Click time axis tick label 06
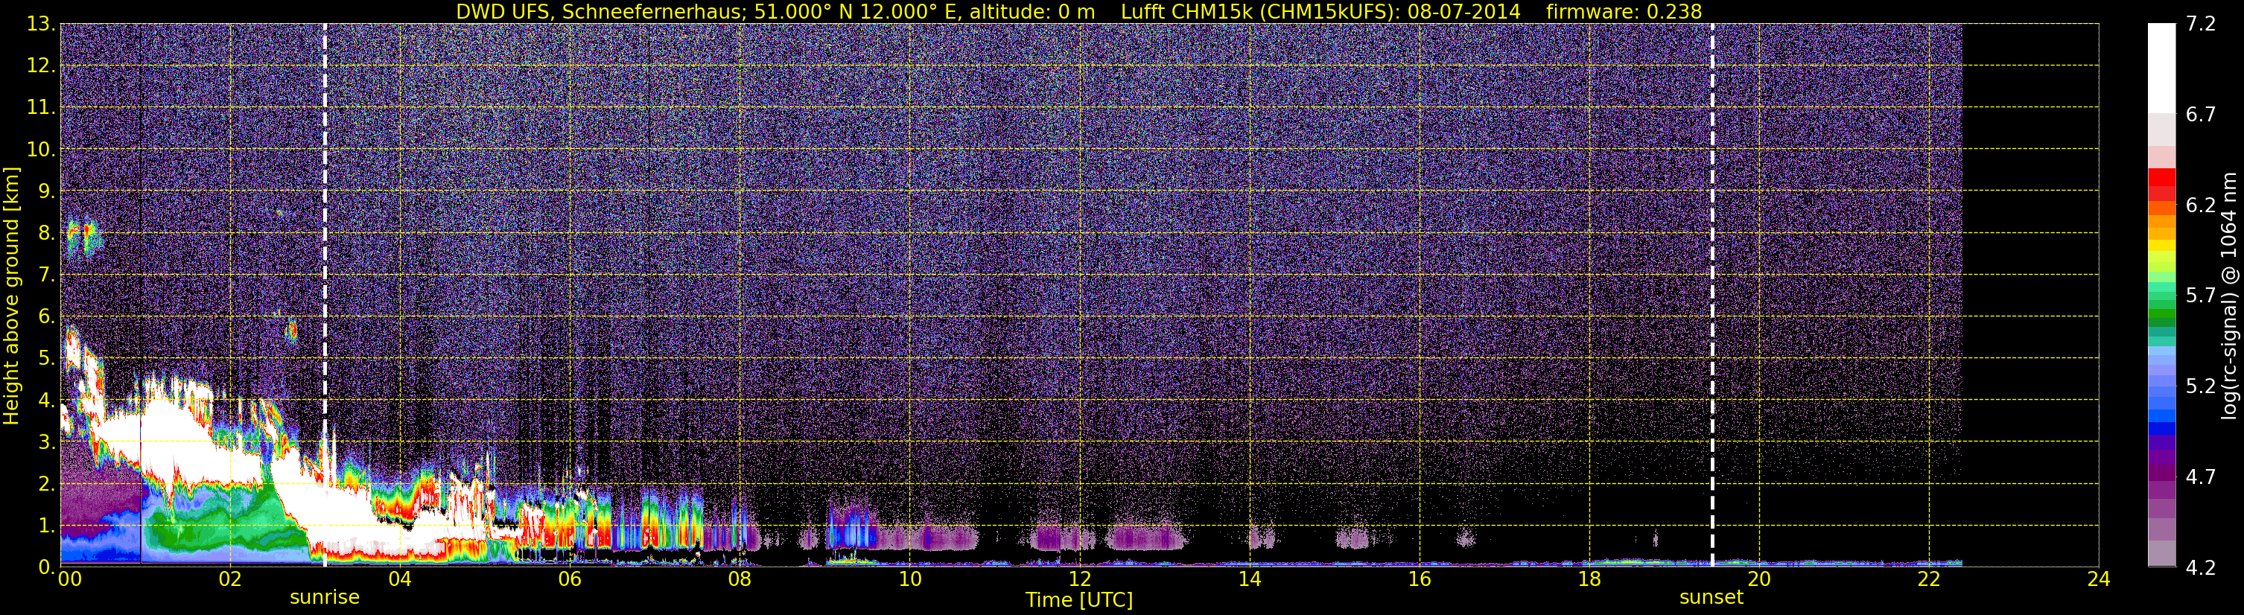 [x=570, y=579]
